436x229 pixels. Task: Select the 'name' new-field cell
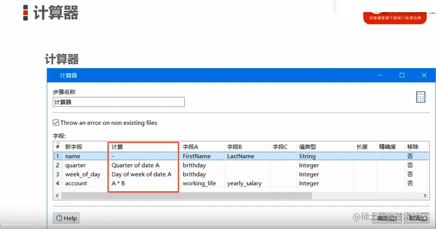(73, 156)
